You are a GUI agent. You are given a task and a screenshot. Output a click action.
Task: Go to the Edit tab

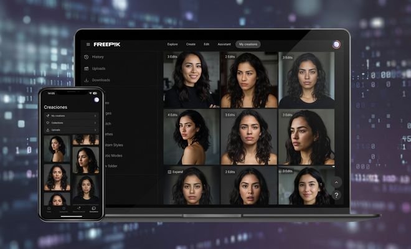coord(207,44)
